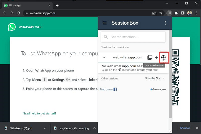Open the Chrome extensions puzzle icon
This screenshot has width=201, height=134.
coord(176,13)
